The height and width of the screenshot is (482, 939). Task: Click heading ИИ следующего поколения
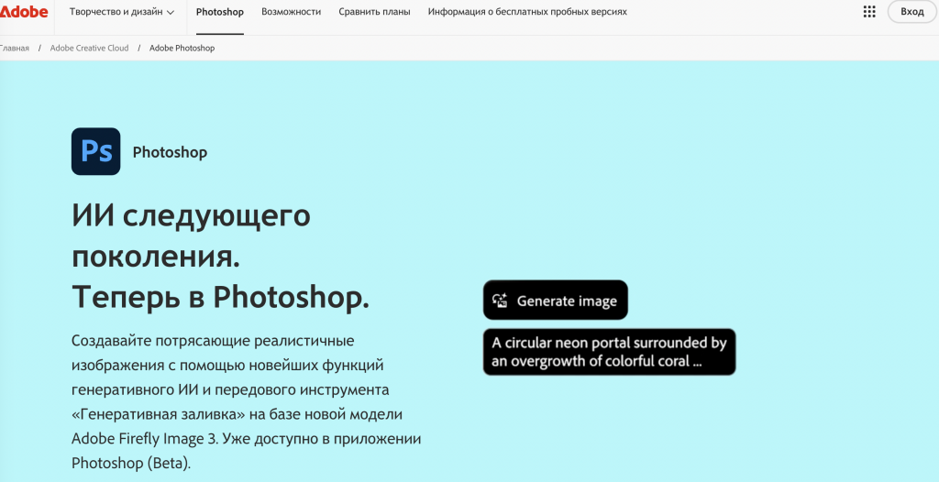[x=220, y=257]
